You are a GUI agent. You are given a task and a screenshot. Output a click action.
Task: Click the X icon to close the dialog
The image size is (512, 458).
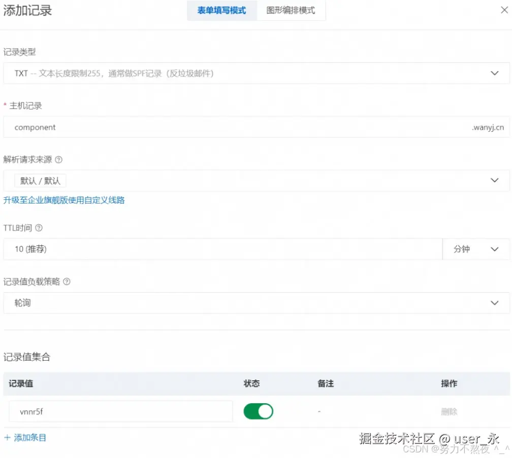(504, 9)
